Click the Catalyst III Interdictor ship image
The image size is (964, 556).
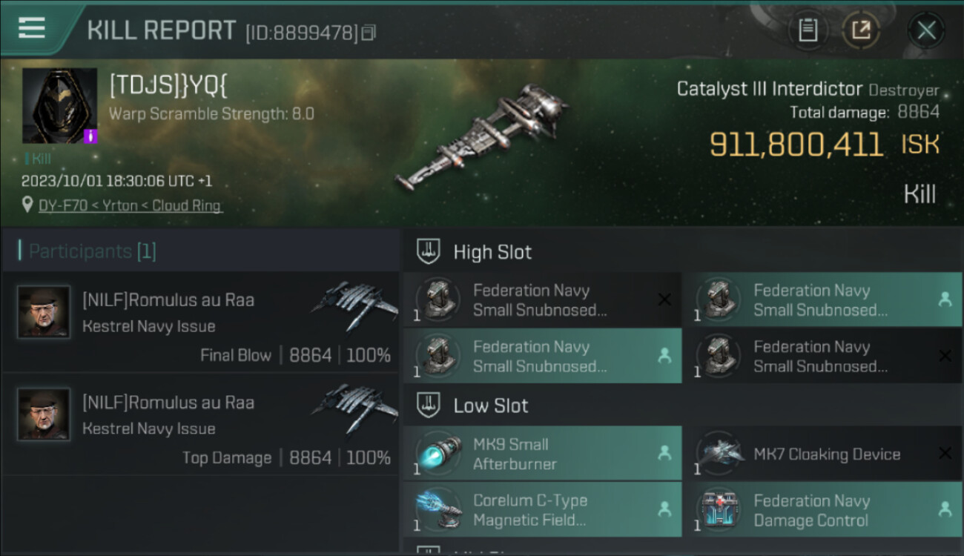tap(483, 137)
